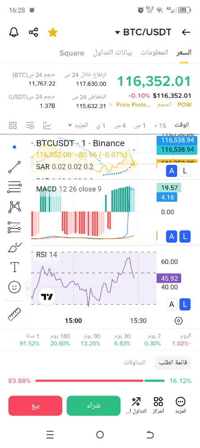Image resolution: width=200 pixels, height=448 pixels.
Task: Select the XABCD pattern tool
Action: [15, 207]
